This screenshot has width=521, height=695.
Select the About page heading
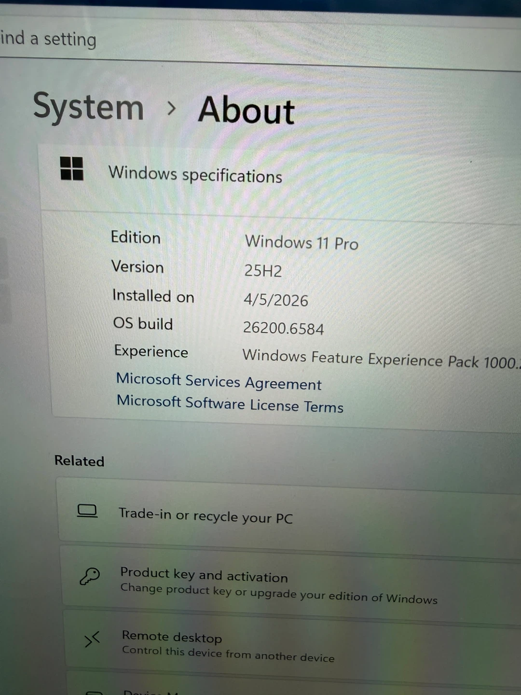click(247, 111)
